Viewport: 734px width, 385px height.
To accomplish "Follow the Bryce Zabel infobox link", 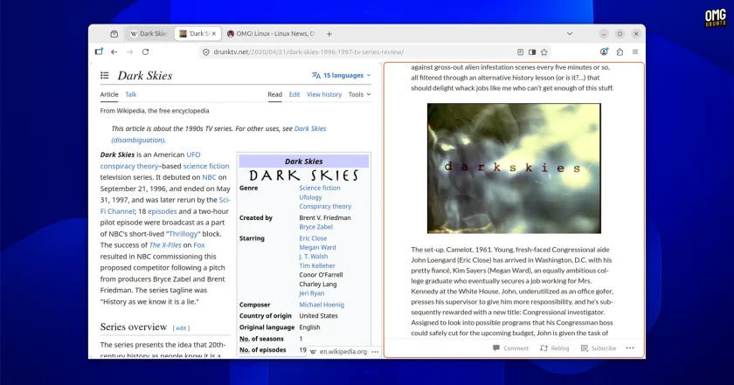I will click(x=316, y=227).
